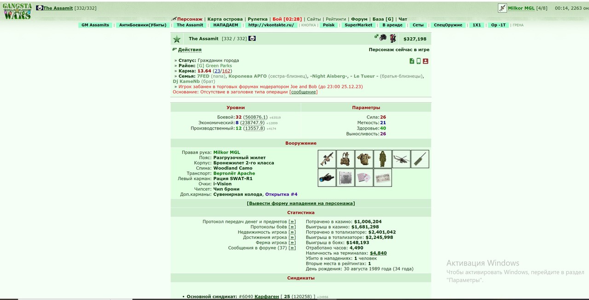Click the В аренде shortcut button
The height and width of the screenshot is (300, 589).
(392, 25)
